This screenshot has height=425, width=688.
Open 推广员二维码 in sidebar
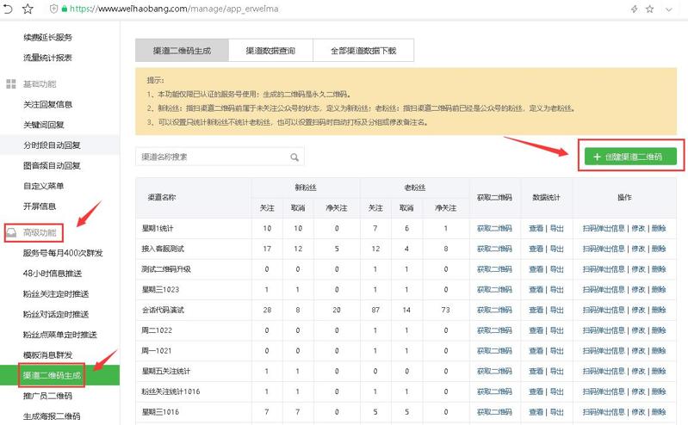(x=48, y=396)
